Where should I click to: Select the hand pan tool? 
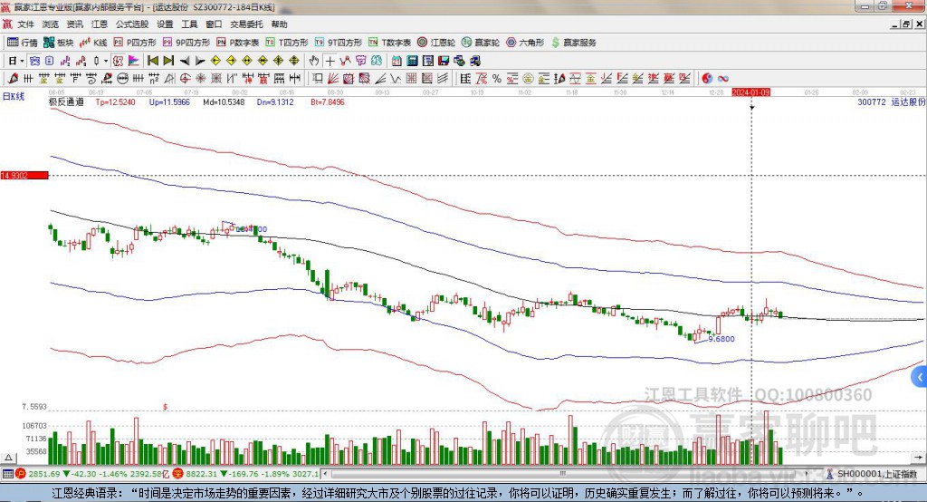314,61
